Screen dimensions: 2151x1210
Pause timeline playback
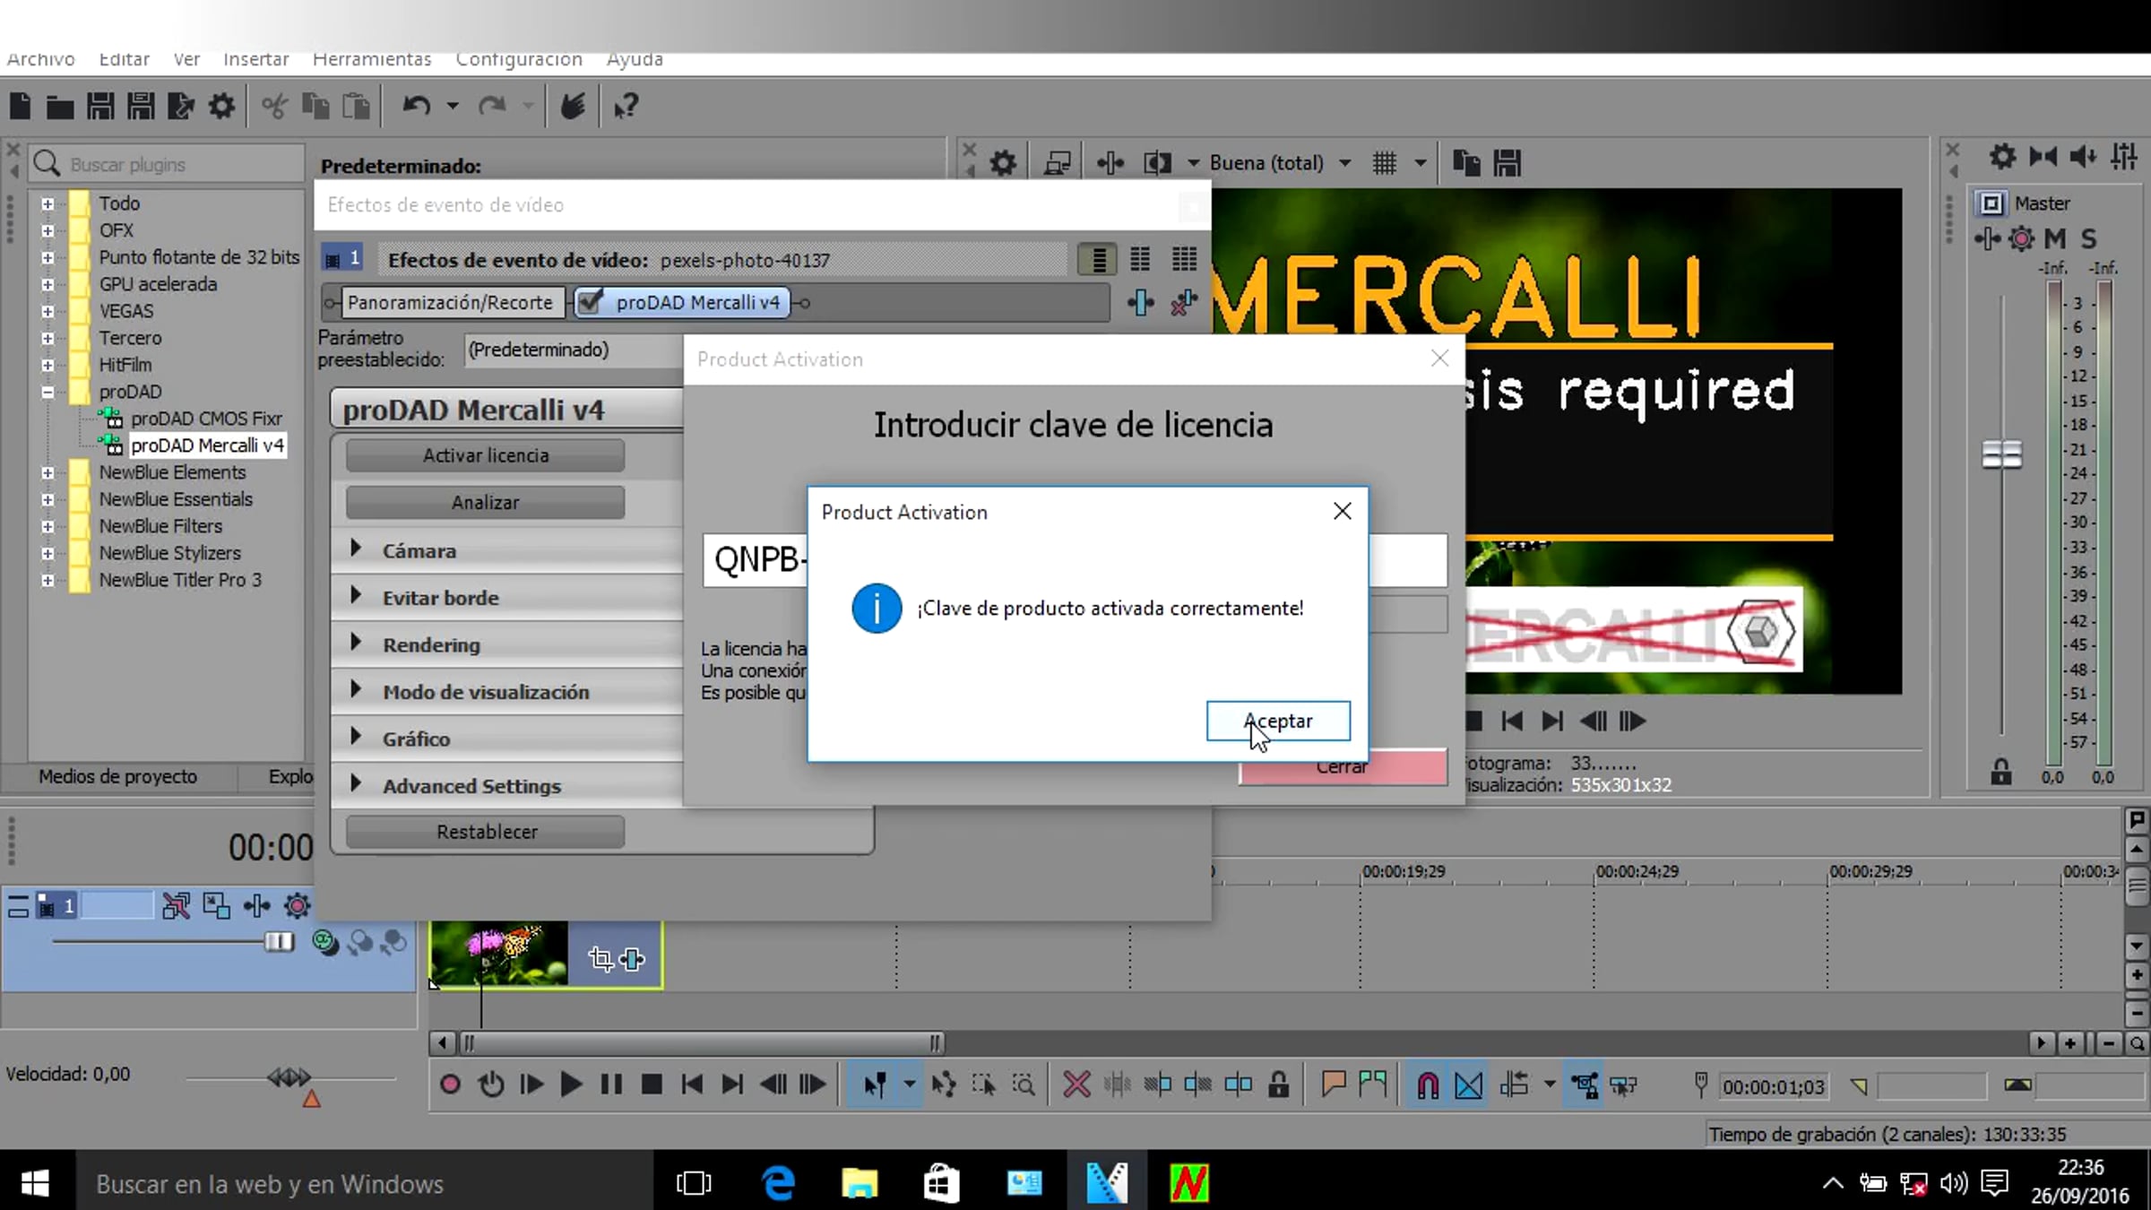(x=611, y=1085)
